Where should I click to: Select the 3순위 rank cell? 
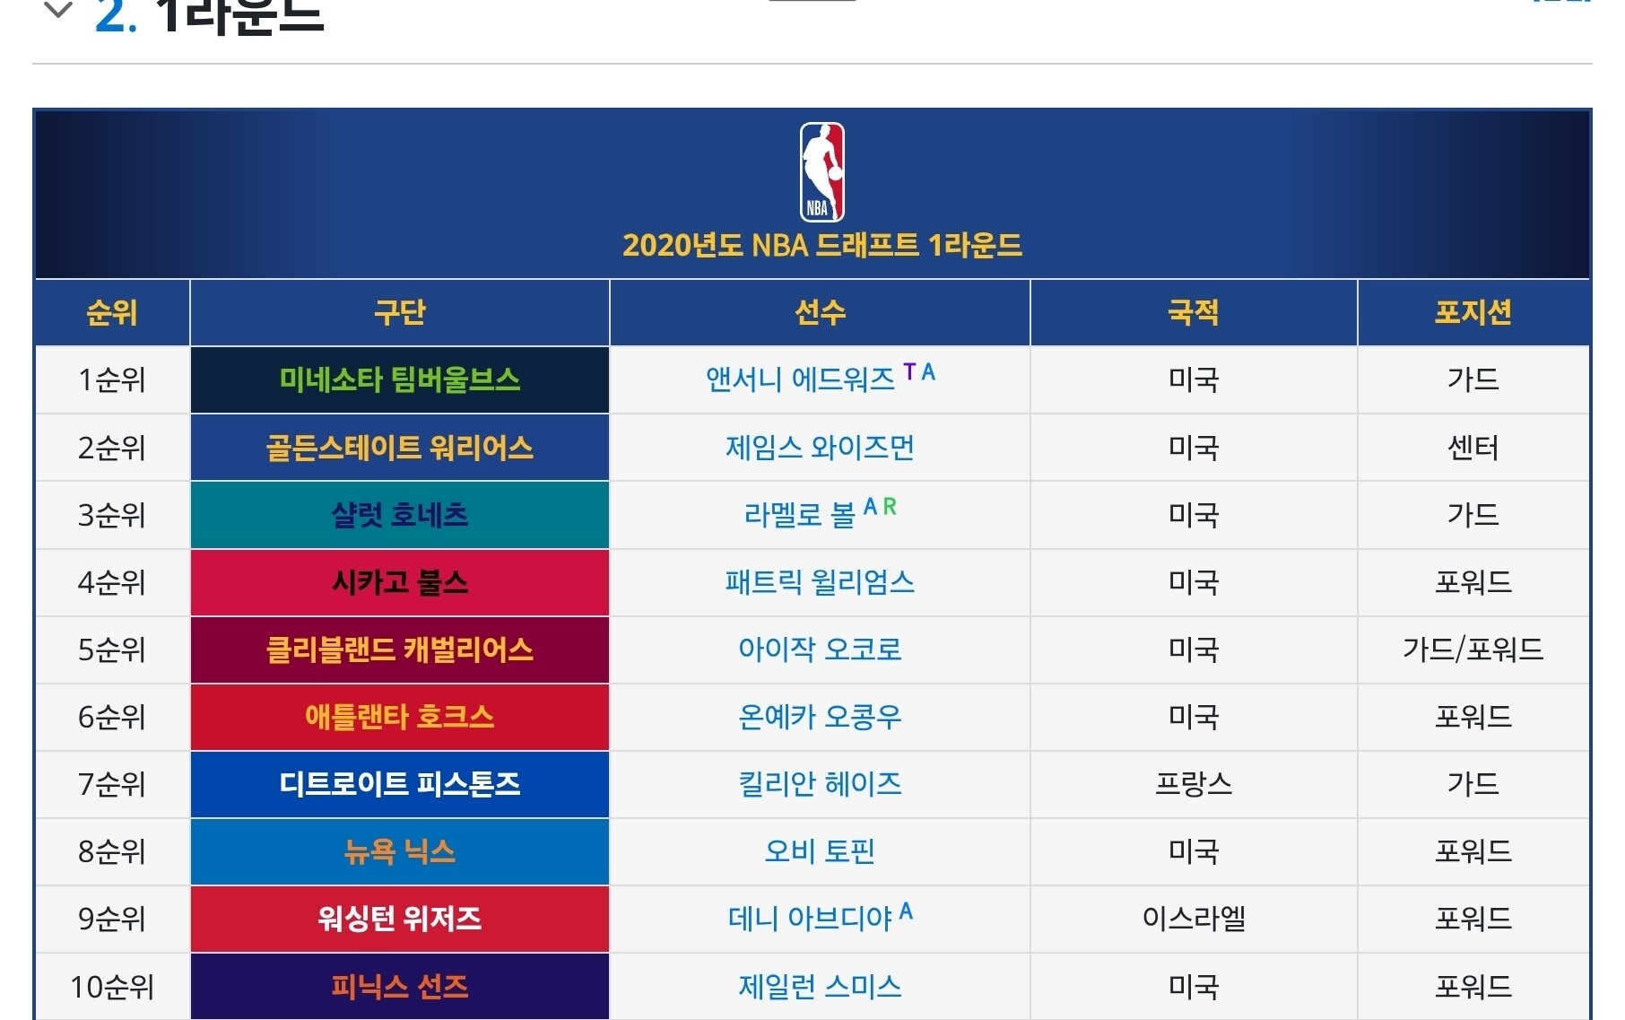tap(112, 515)
